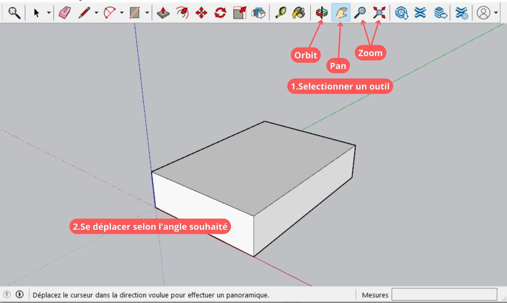
Task: Click the user account profile icon
Action: 483,13
